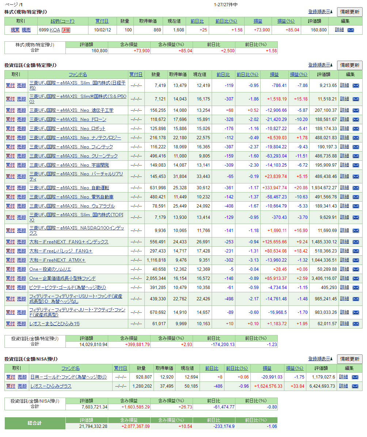Click mail icon for eMAXIS Neo 電気自動車 row
Image resolution: width=367 pixels, height=437 pixels.
pyautogui.click(x=356, y=197)
